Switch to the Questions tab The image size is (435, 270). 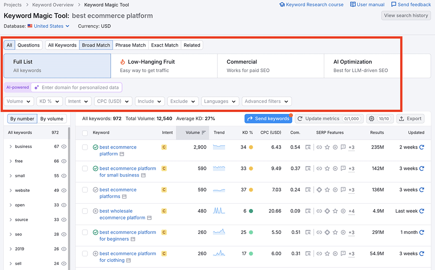click(x=28, y=45)
